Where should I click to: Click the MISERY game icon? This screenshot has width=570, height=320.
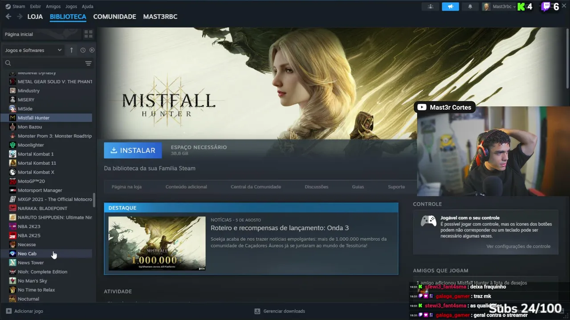click(x=13, y=100)
